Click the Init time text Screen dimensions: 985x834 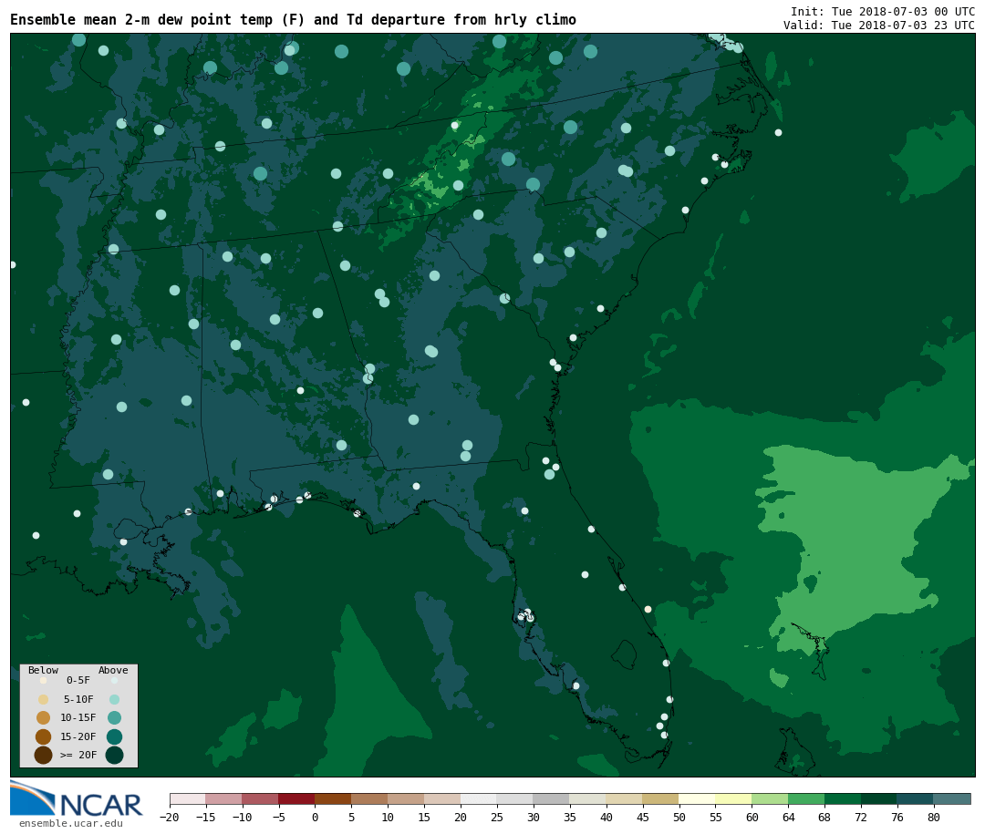point(882,11)
